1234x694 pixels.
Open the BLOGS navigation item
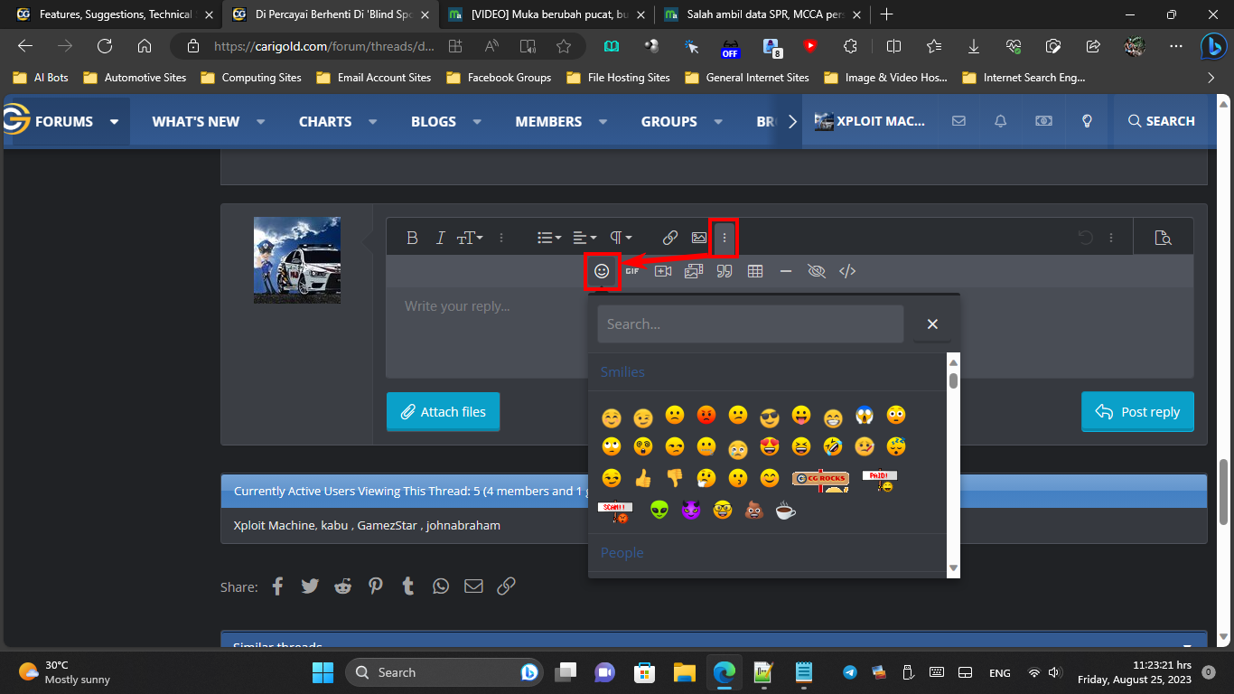point(434,121)
